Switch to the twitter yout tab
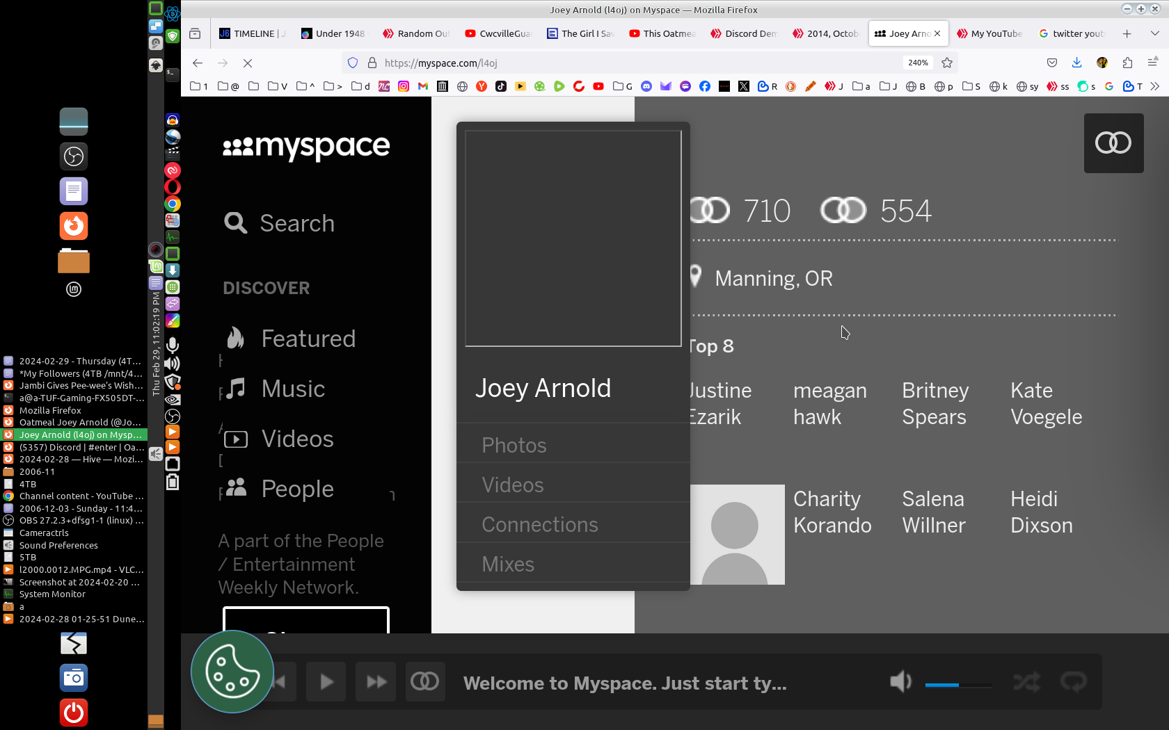This screenshot has width=1169, height=730. tap(1072, 33)
